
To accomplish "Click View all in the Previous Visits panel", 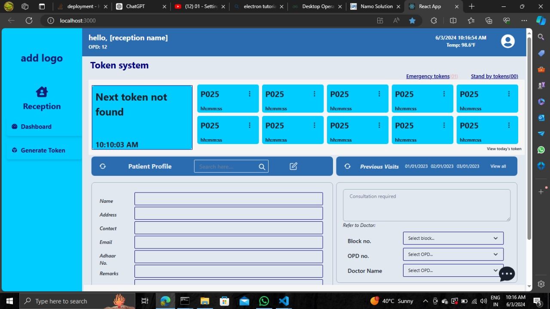I will (498, 166).
